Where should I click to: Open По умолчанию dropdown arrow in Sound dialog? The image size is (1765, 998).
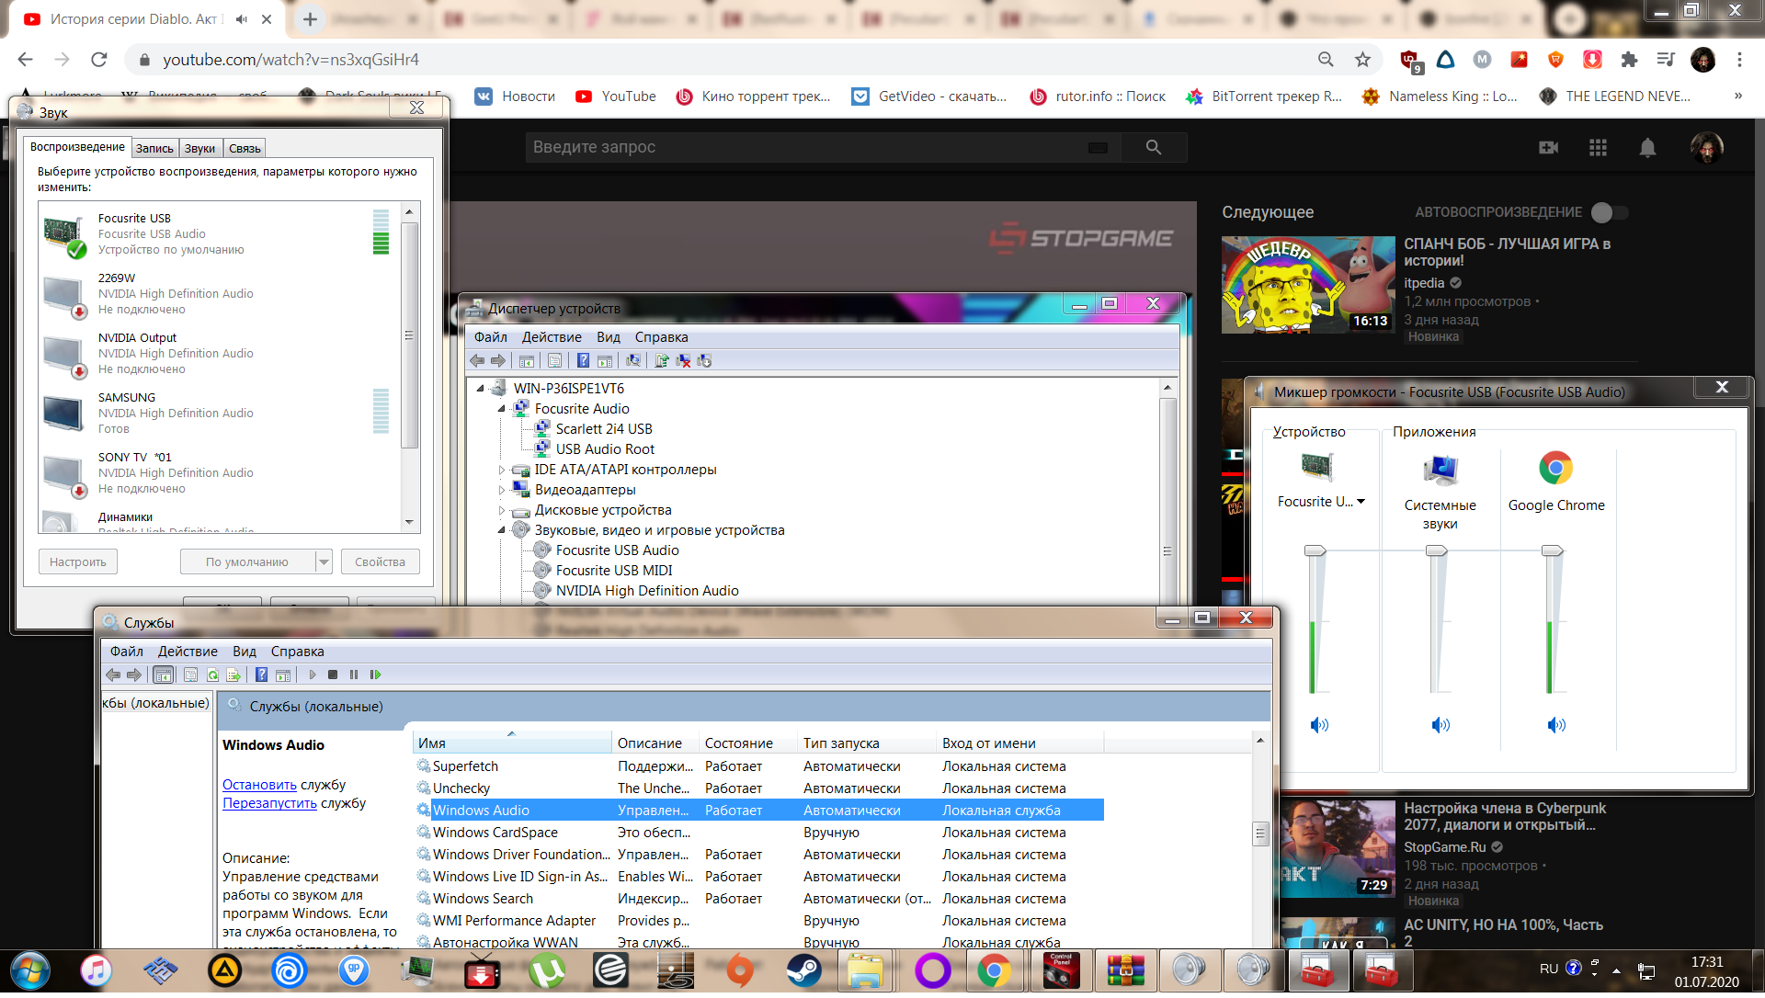(324, 561)
